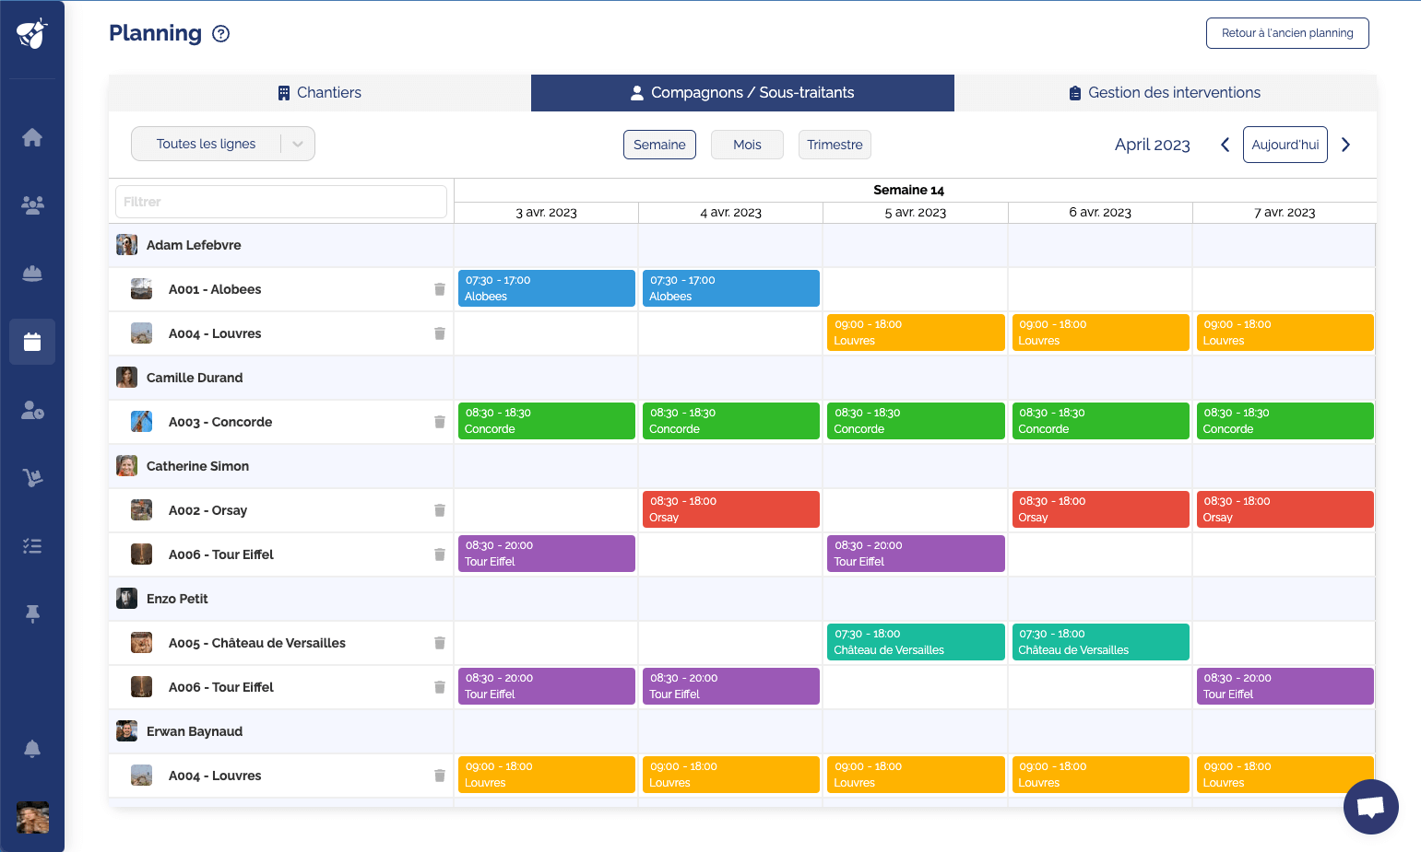Image resolution: width=1421 pixels, height=852 pixels.
Task: Click trash icon for A003 - Concorde
Action: (x=440, y=422)
